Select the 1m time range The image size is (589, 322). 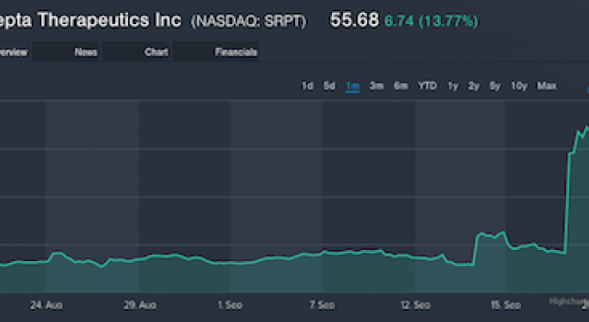[x=353, y=86]
